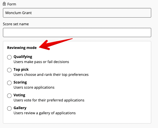The height and width of the screenshot is (128, 158).
Task: Click the Score set name label
Action: pos(16,24)
